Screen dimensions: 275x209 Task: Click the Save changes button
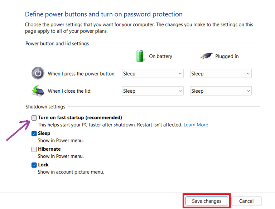[x=207, y=201]
